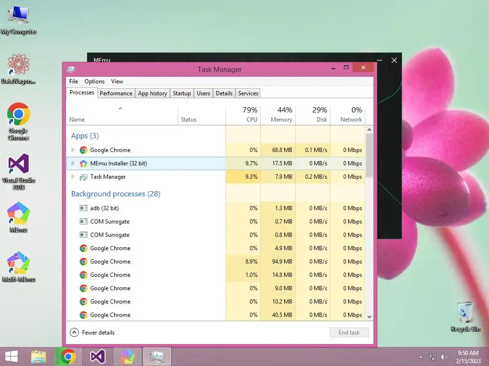Screen dimensions: 489x366
Task: Maximize the Task Manager window
Action: (x=346, y=67)
